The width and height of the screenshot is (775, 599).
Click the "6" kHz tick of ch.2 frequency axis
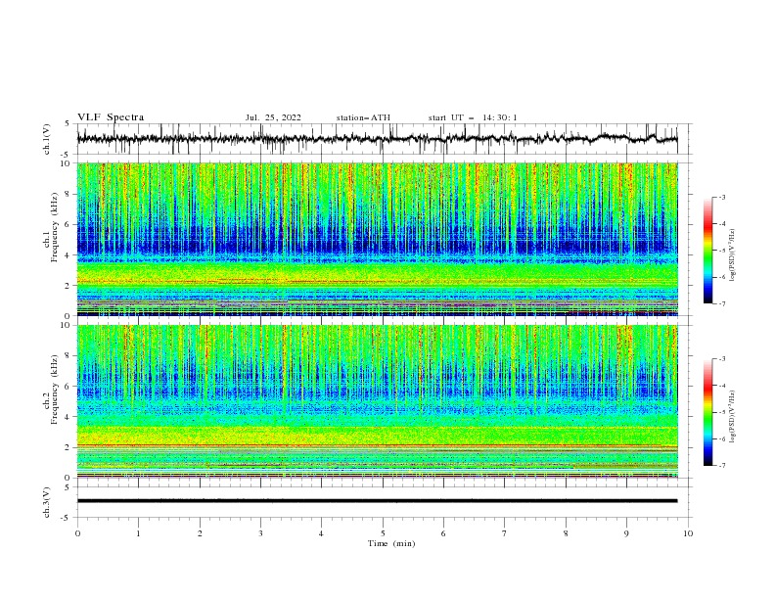click(x=68, y=387)
